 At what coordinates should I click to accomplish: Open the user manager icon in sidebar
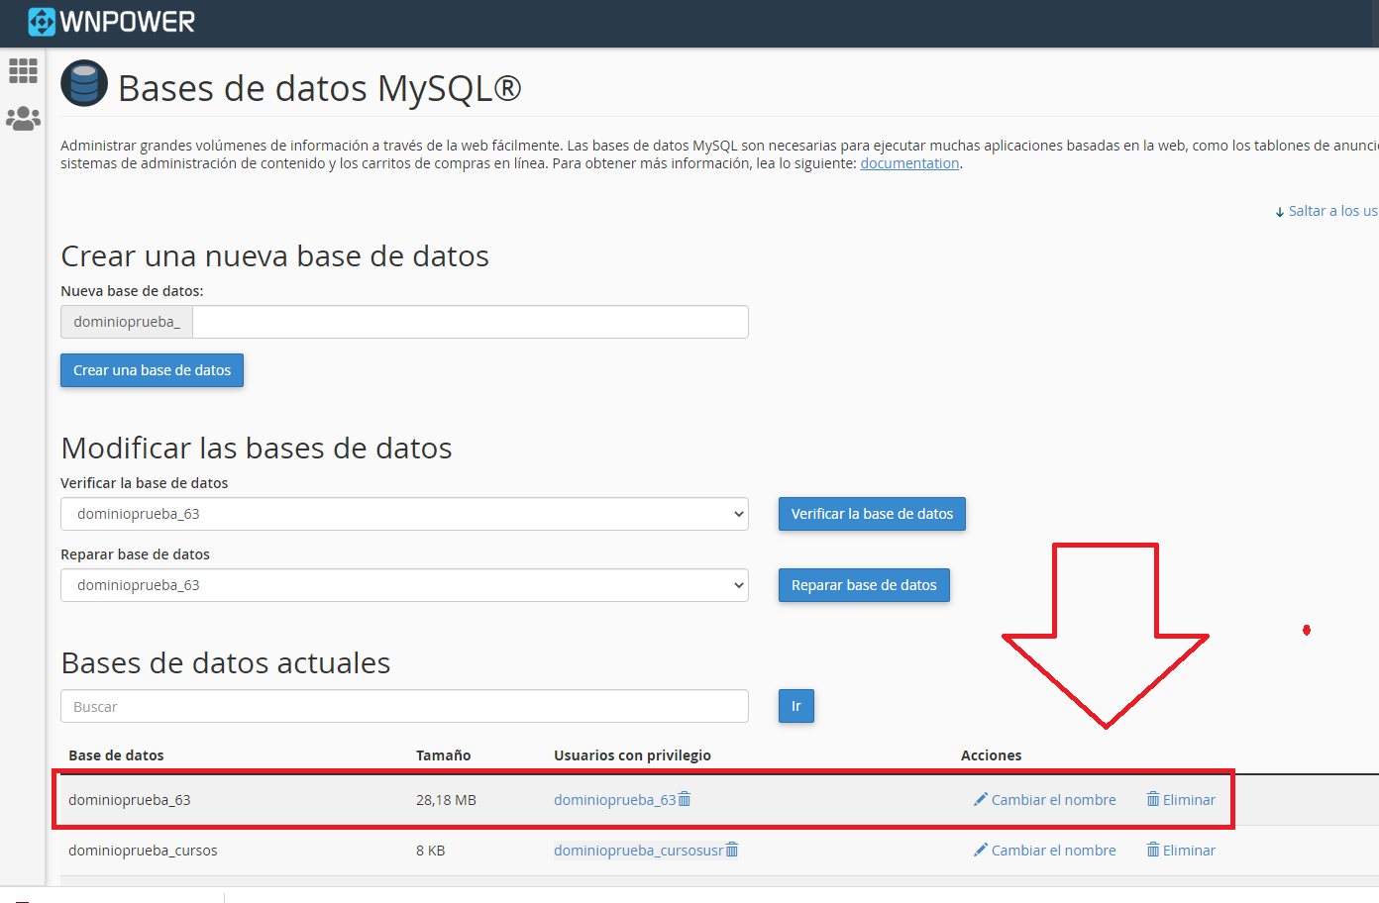point(23,119)
